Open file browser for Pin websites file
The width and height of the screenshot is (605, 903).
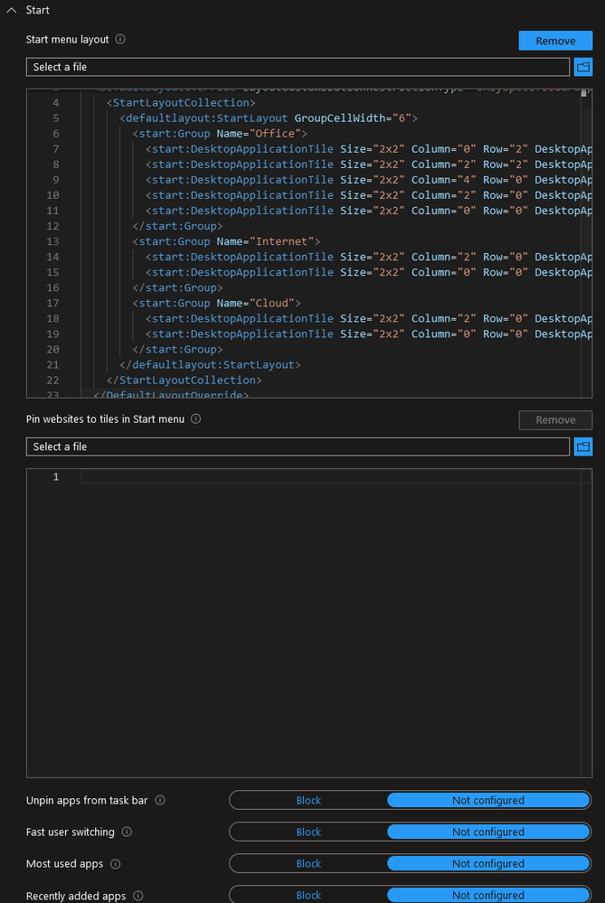pyautogui.click(x=583, y=447)
